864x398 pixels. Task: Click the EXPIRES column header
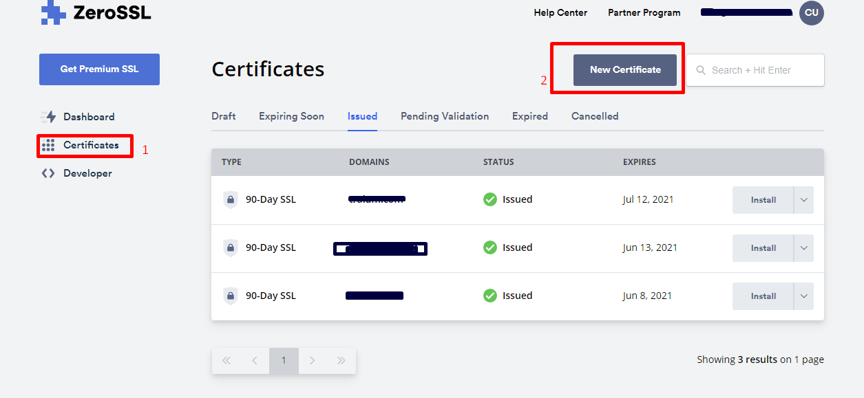coord(640,162)
